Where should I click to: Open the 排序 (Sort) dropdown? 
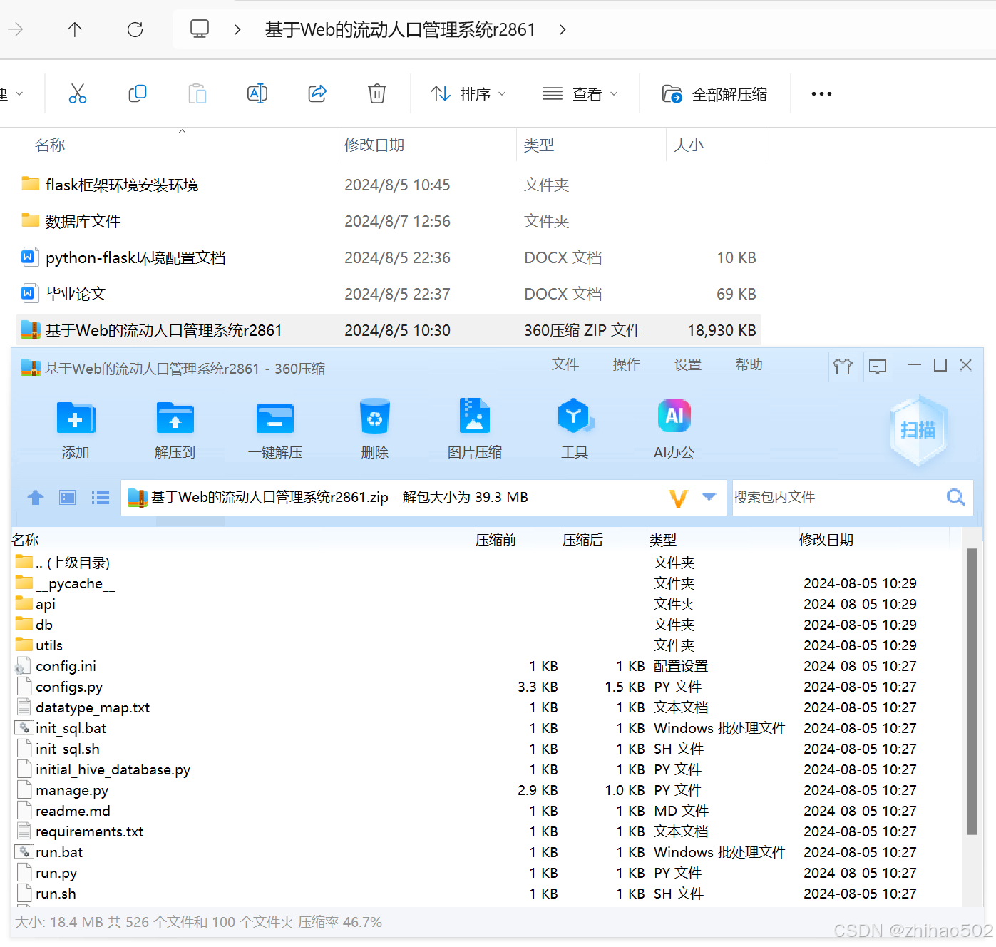[468, 93]
